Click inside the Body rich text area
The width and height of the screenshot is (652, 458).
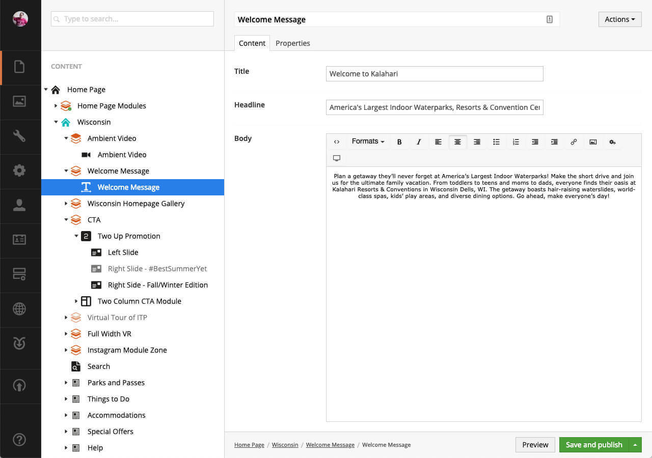[483, 294]
